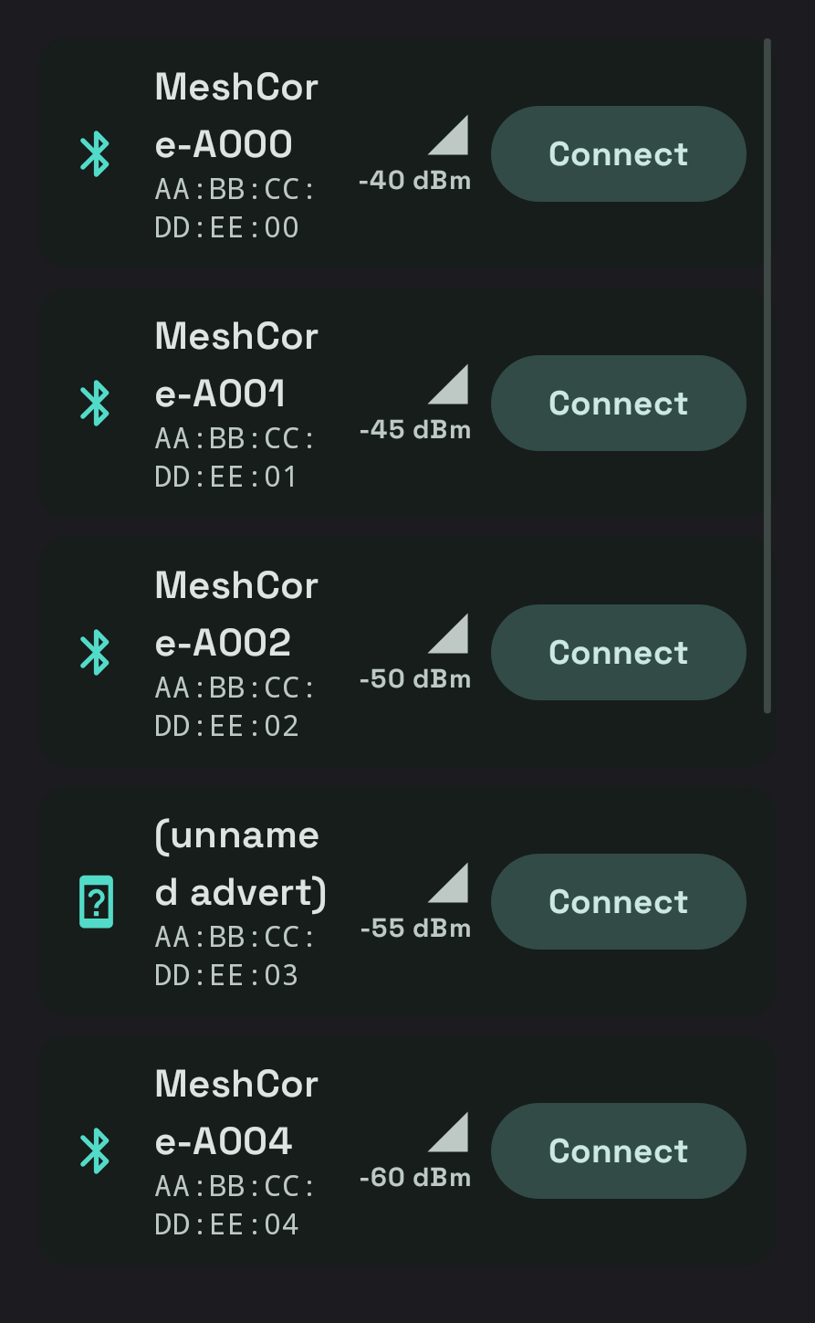This screenshot has width=815, height=1323.
Task: Select the MeshCore-A002 list entry name
Action: click(236, 614)
